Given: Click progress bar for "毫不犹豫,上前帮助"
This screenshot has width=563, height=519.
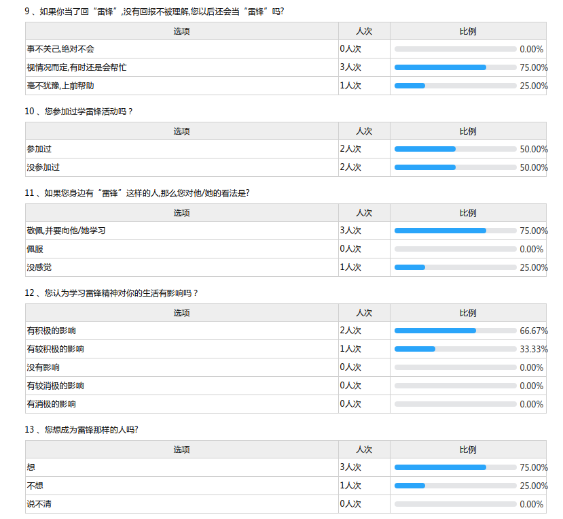Looking at the screenshot, I should [x=455, y=86].
